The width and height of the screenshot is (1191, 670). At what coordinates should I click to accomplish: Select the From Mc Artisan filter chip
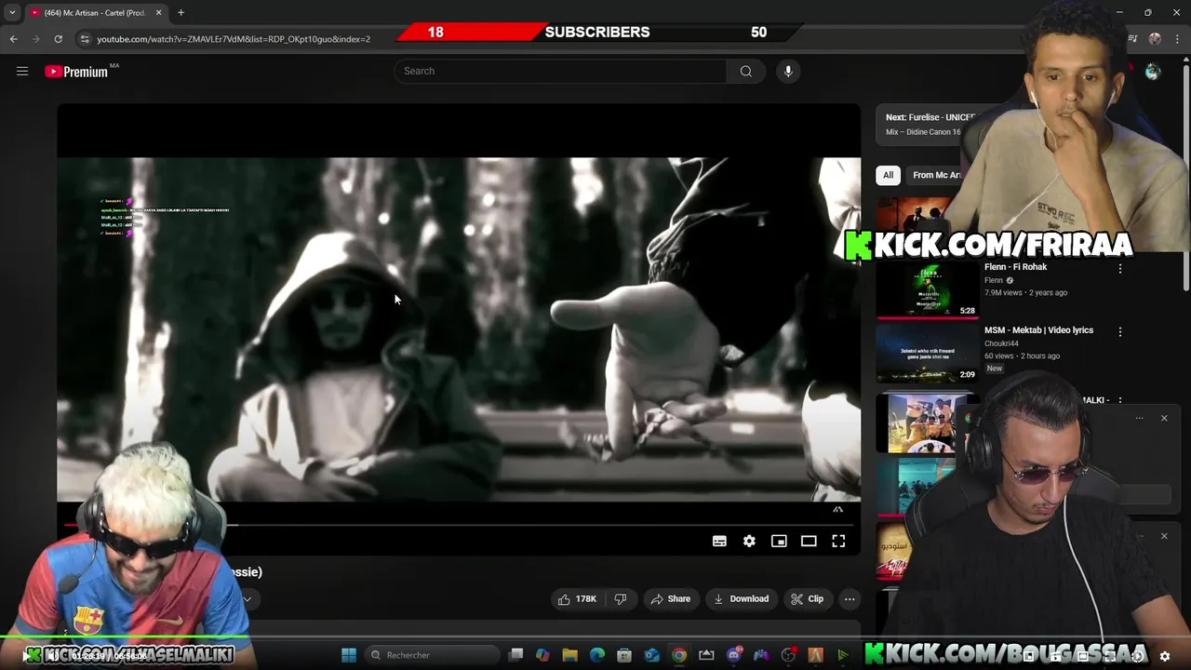coord(937,175)
